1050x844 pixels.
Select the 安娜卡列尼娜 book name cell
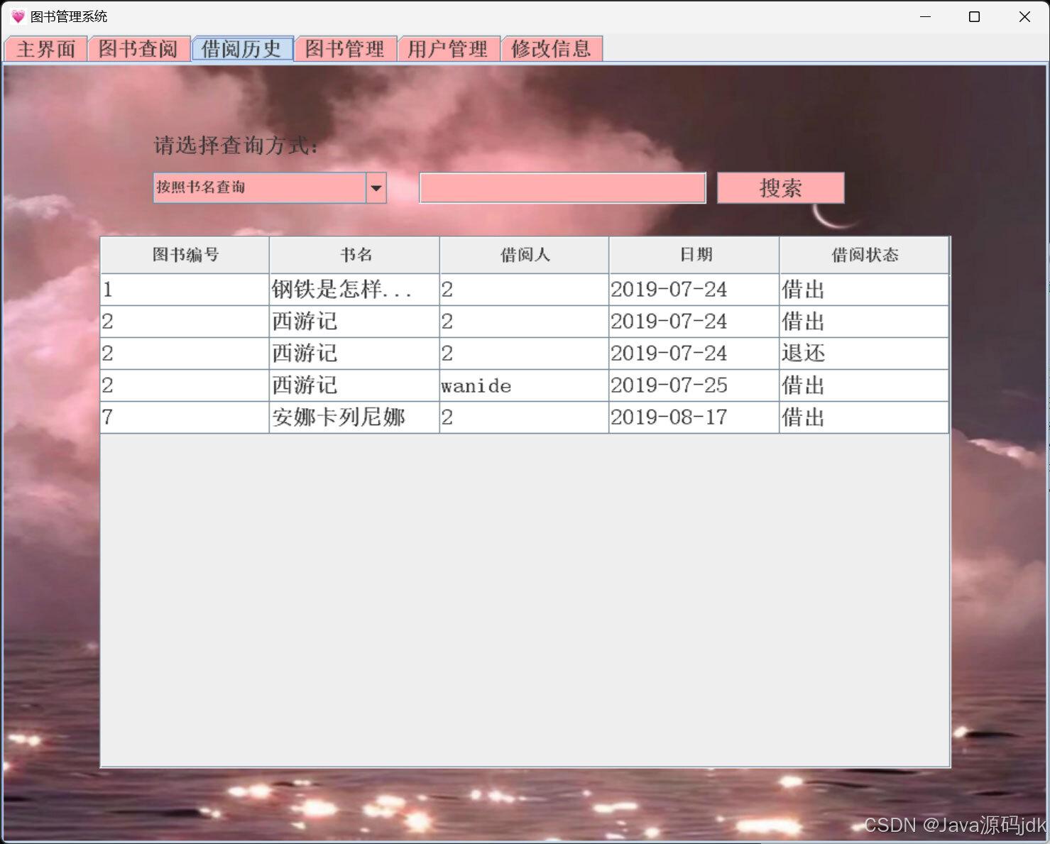(354, 417)
